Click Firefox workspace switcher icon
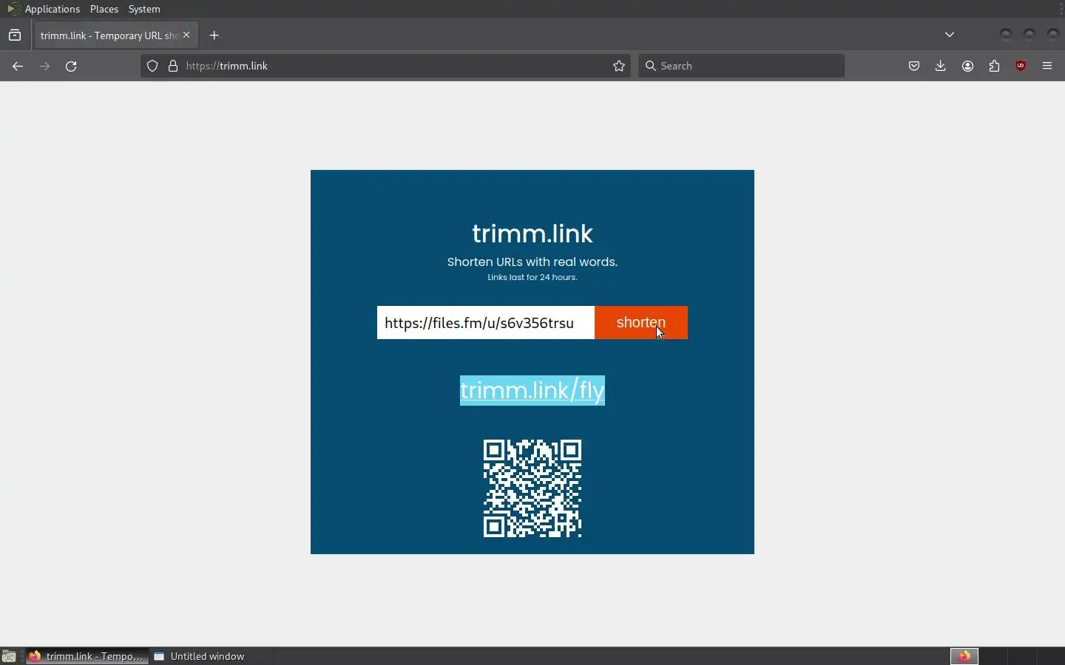This screenshot has height=665, width=1065. coord(964,656)
